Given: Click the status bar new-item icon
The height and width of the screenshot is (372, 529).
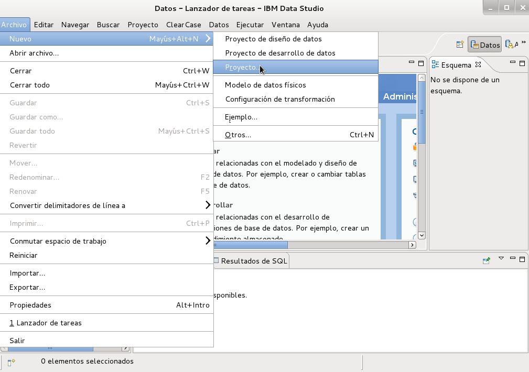Looking at the screenshot, I should tap(12, 362).
